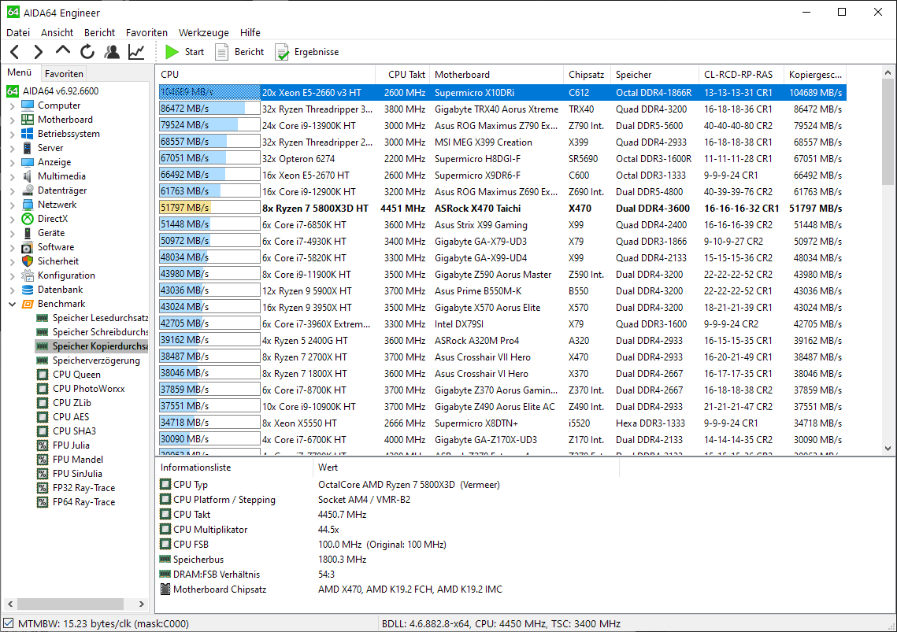Sort by Motherboard column header

point(496,74)
